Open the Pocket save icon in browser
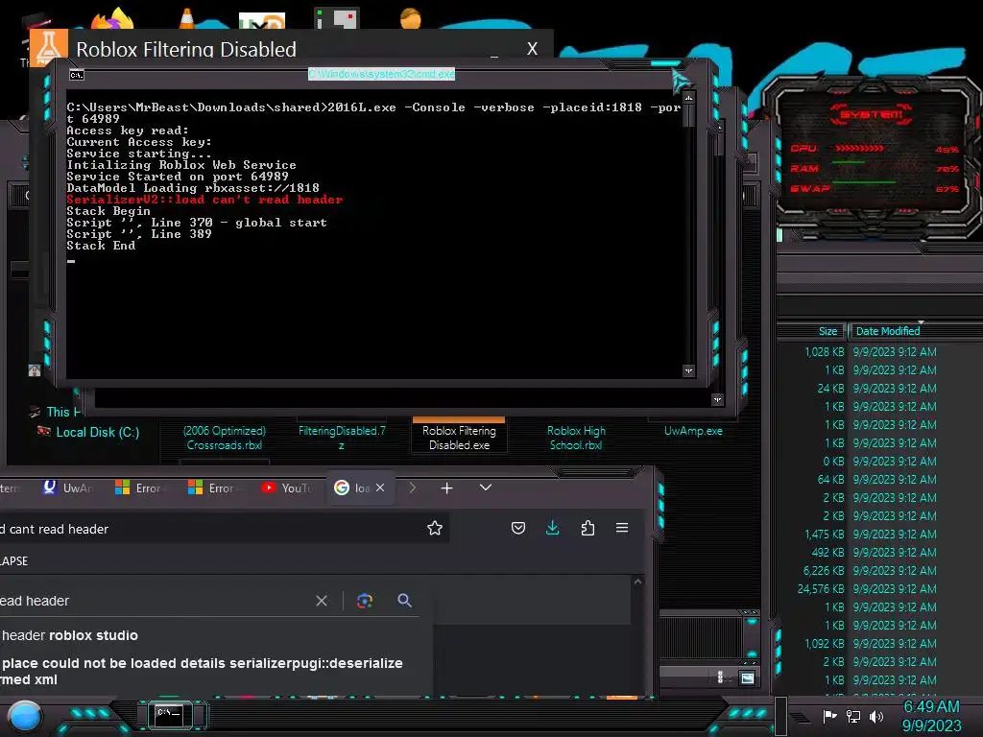Screen dimensions: 983x737 518,529
